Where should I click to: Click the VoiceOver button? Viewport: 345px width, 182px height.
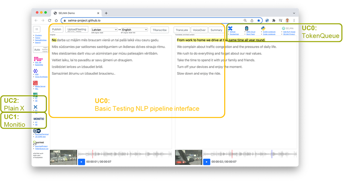point(199,30)
